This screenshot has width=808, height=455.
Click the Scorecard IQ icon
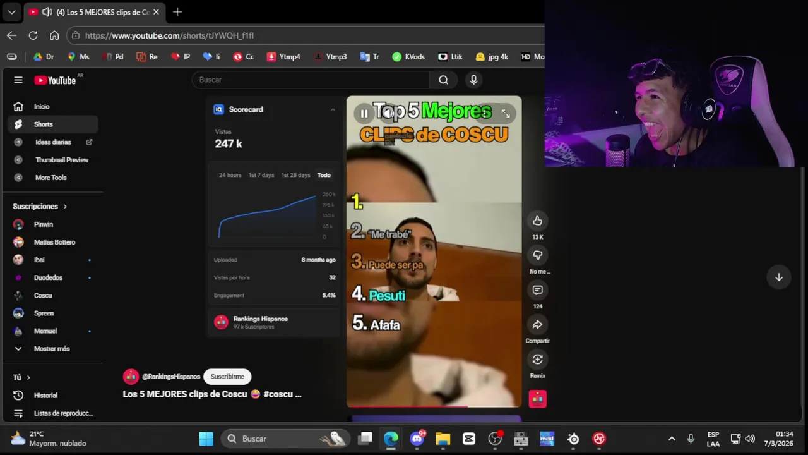tap(219, 109)
